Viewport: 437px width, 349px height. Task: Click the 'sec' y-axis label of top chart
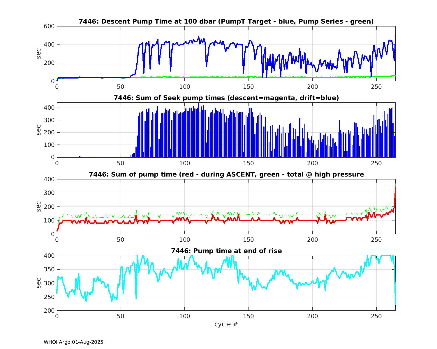(x=39, y=54)
